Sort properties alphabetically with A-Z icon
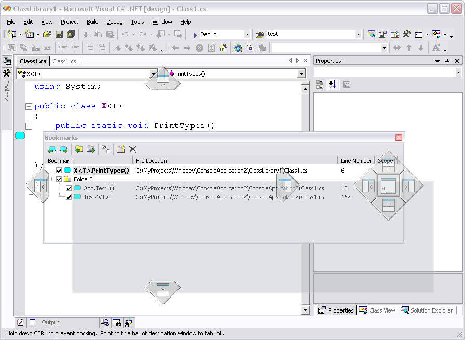Screen dimensions: 465x340 (x=332, y=84)
